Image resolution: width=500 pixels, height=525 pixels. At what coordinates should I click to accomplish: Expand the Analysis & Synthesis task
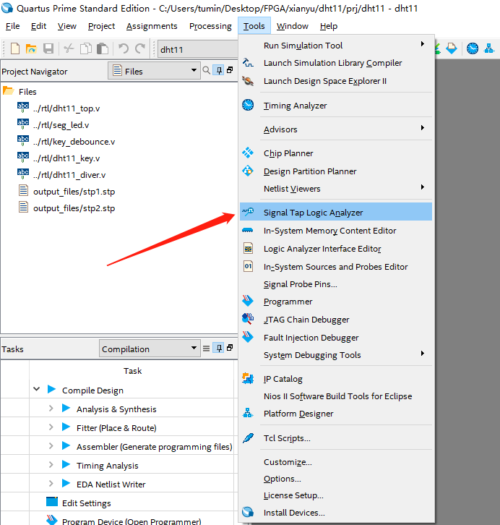51,408
